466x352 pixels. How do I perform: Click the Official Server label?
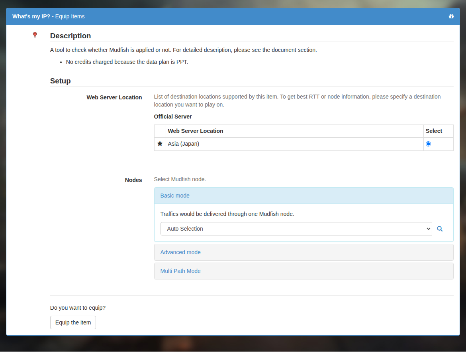pyautogui.click(x=173, y=117)
